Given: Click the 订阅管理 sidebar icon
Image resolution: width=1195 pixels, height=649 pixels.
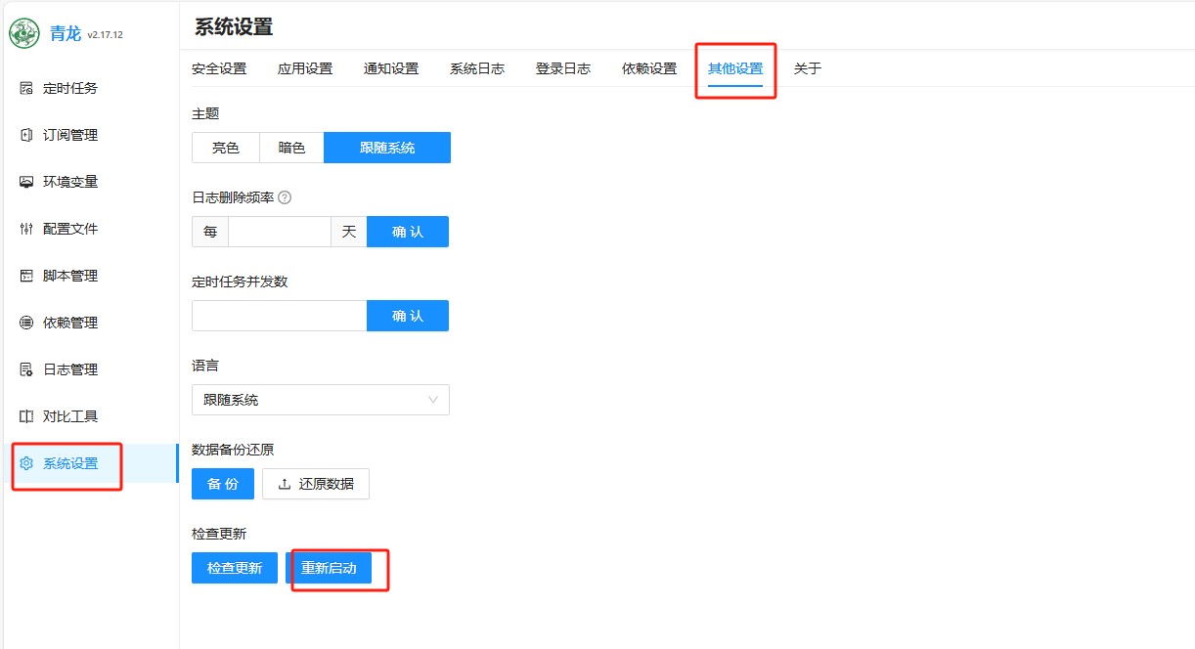Looking at the screenshot, I should [26, 135].
